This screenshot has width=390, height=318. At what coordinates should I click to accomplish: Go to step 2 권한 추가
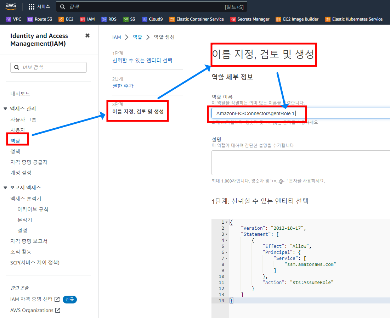tap(123, 86)
